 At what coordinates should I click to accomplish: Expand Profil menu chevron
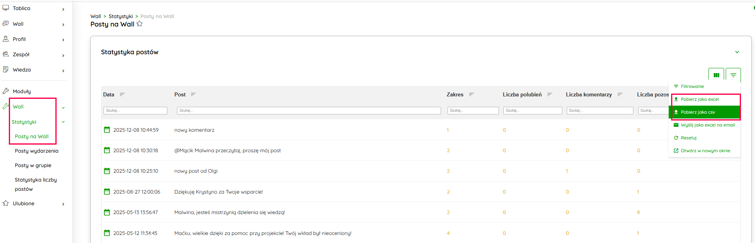[x=63, y=40]
